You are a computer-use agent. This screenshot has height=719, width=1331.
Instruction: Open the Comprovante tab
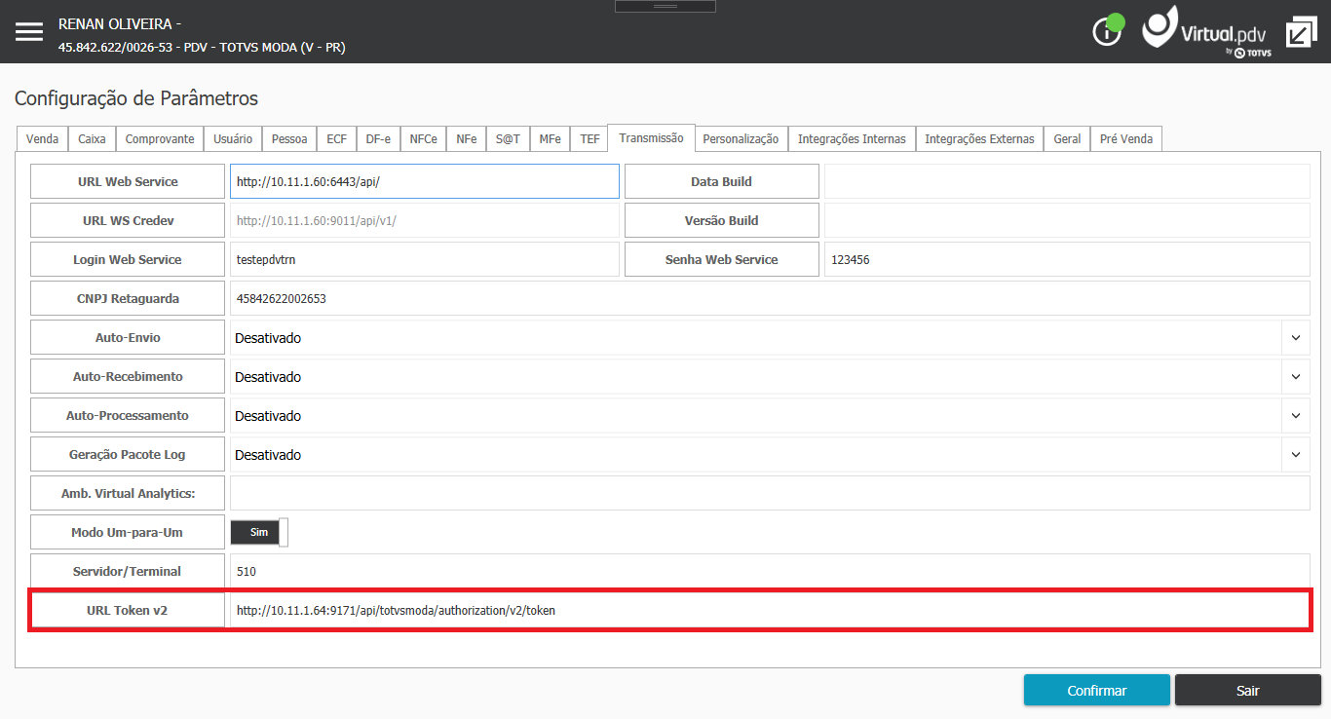tap(160, 138)
